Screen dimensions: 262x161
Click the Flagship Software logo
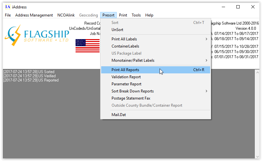point(37,35)
